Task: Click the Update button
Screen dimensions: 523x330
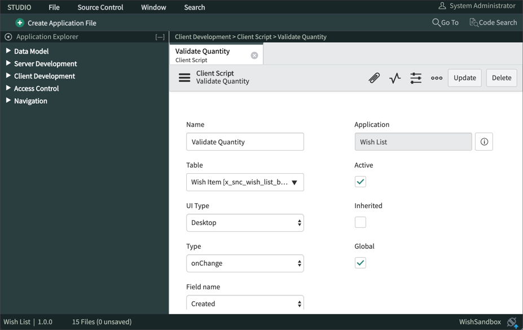Action: tap(465, 78)
